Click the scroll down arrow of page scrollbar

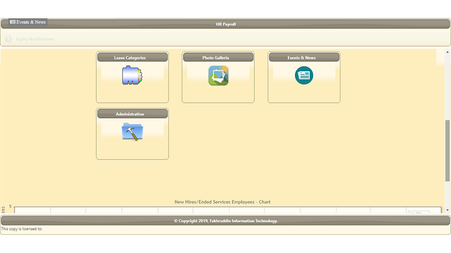[447, 209]
